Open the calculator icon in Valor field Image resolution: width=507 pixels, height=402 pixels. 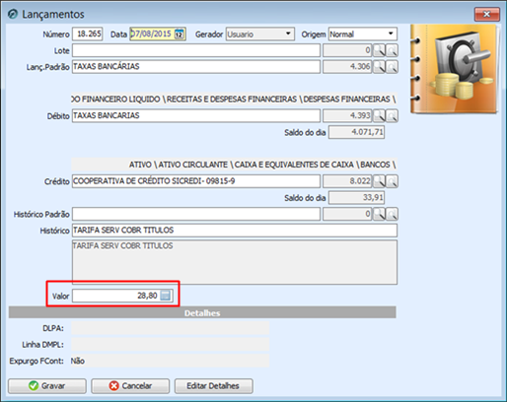click(x=166, y=296)
